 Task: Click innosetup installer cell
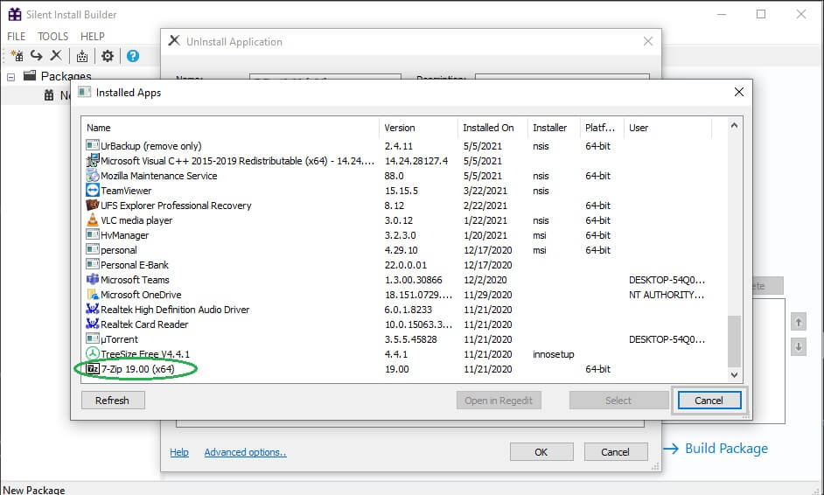point(554,354)
